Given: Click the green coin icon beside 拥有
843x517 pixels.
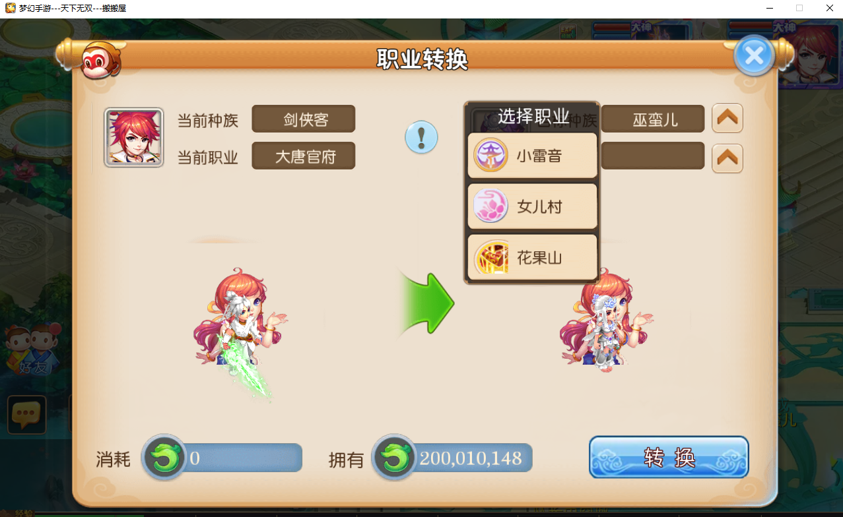Looking at the screenshot, I should pos(394,456).
